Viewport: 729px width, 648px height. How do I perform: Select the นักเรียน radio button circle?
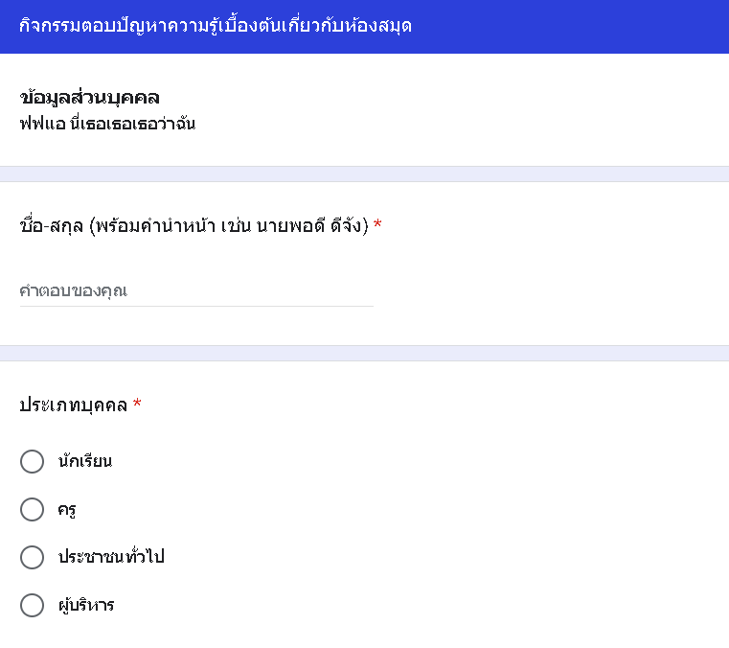[32, 461]
